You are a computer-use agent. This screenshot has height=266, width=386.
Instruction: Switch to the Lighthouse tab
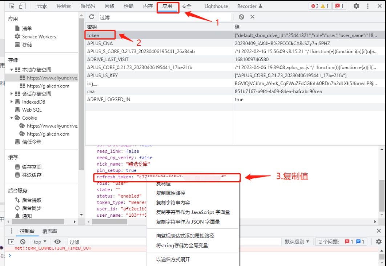pos(216,6)
